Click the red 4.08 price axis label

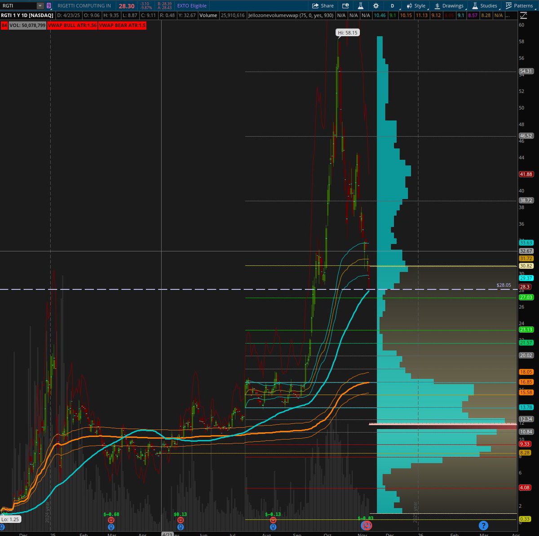click(x=525, y=488)
